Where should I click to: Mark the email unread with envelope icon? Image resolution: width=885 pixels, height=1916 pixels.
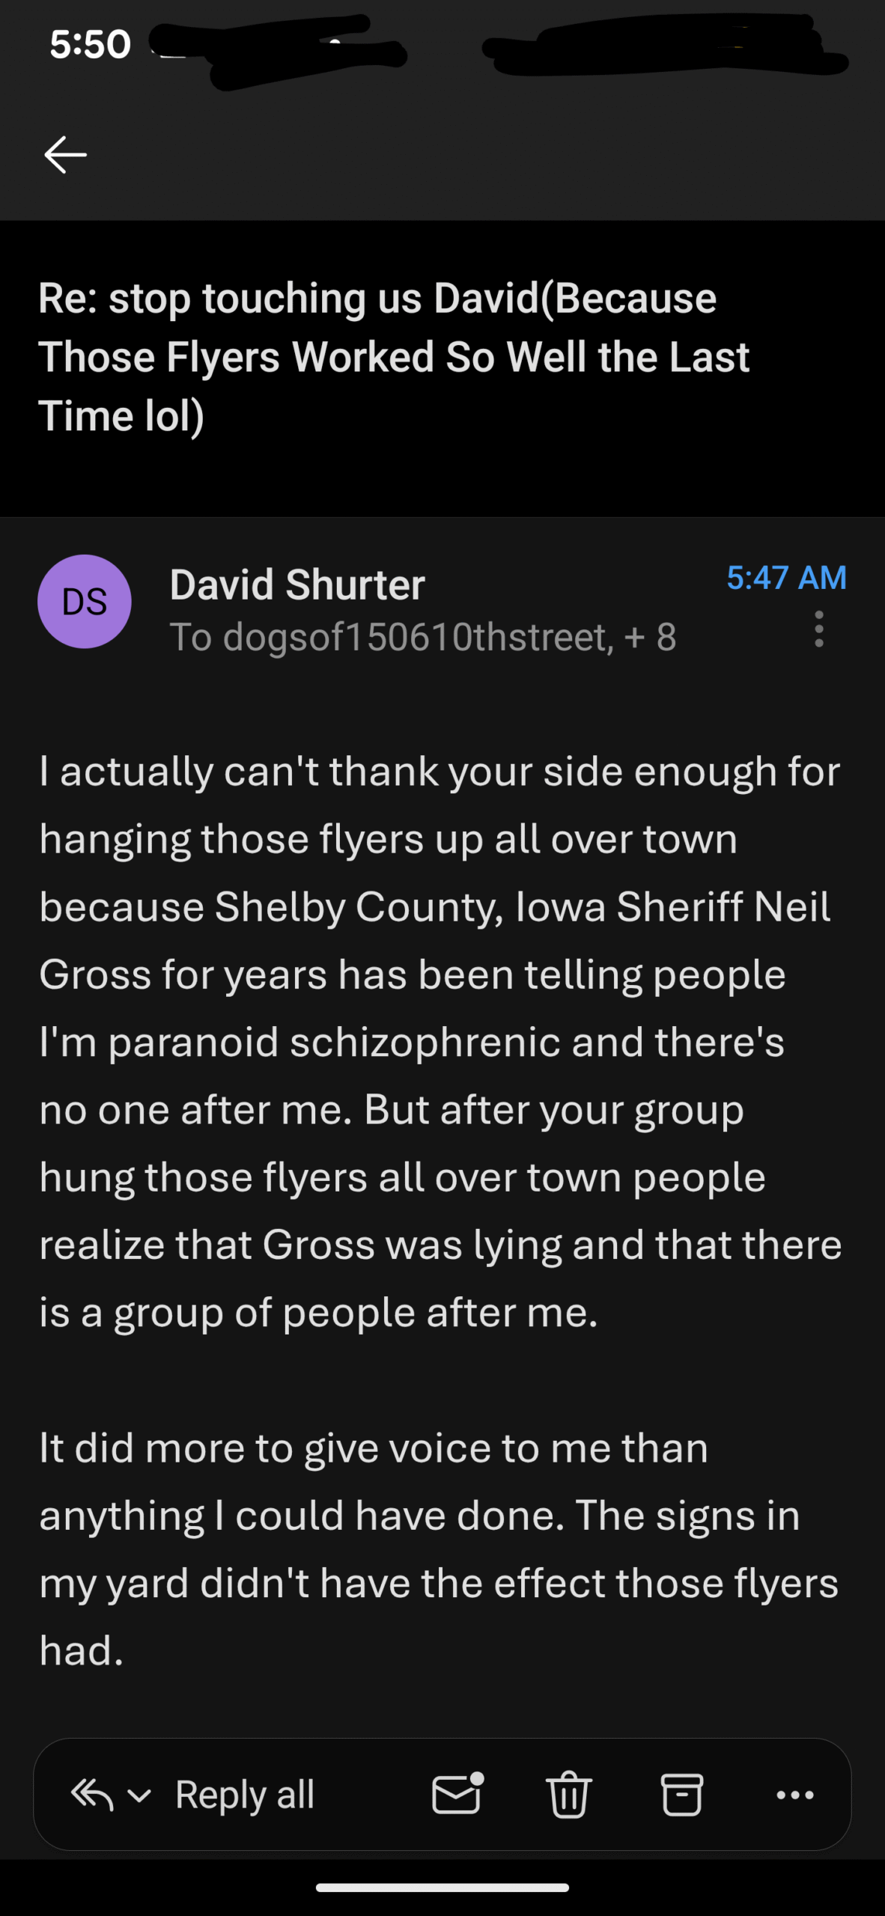point(457,1795)
